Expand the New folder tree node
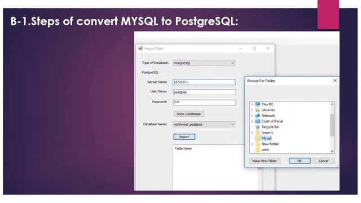The width and height of the screenshot is (361, 203). pos(252,144)
